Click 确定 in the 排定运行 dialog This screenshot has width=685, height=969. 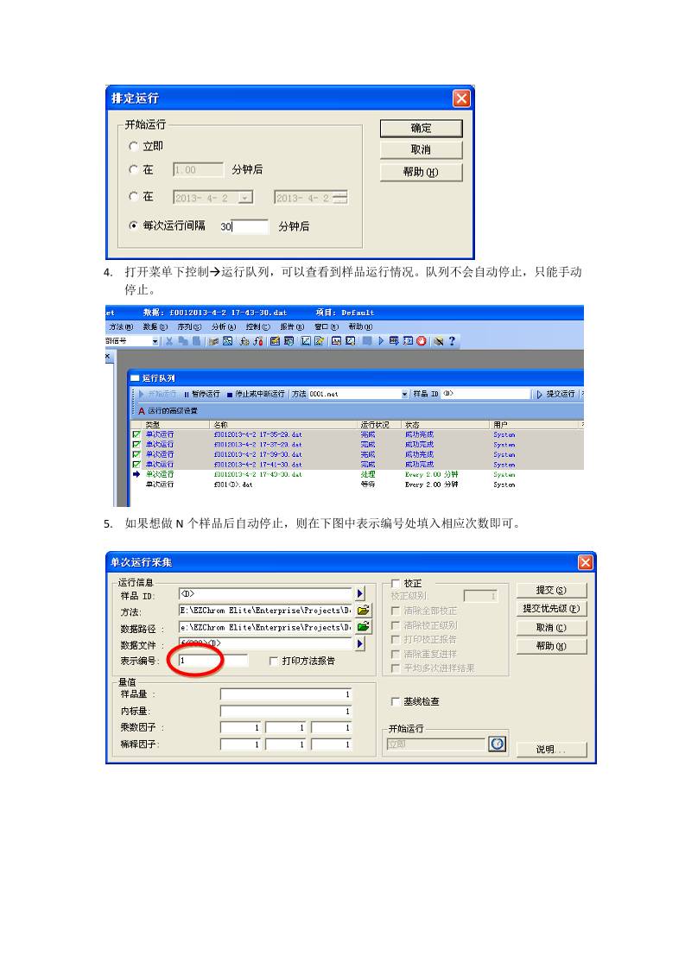[x=421, y=128]
